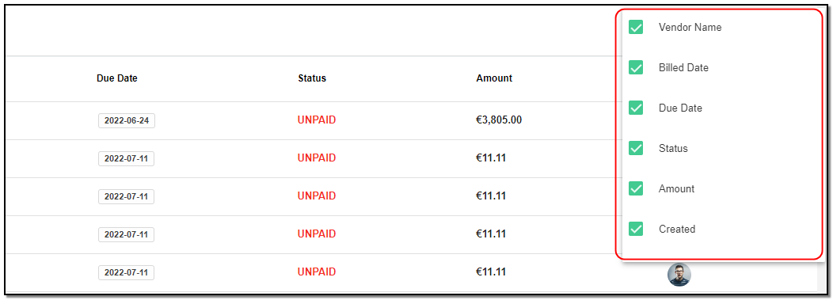This screenshot has height=300, width=833.
Task: Click the Created label in column menu
Action: pyautogui.click(x=677, y=229)
